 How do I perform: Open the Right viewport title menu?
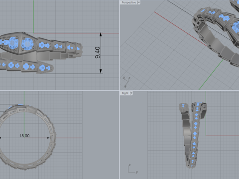(125, 93)
